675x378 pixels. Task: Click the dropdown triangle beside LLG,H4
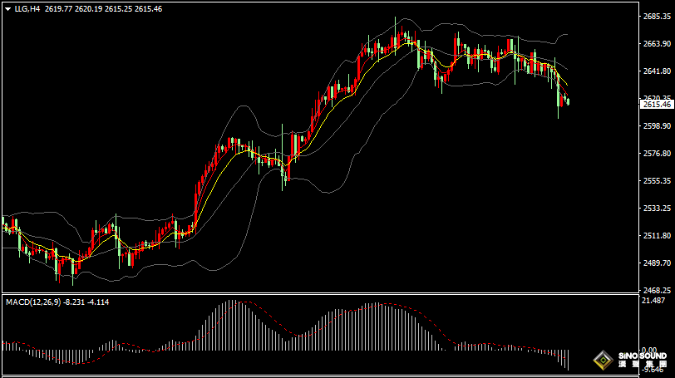[7, 8]
